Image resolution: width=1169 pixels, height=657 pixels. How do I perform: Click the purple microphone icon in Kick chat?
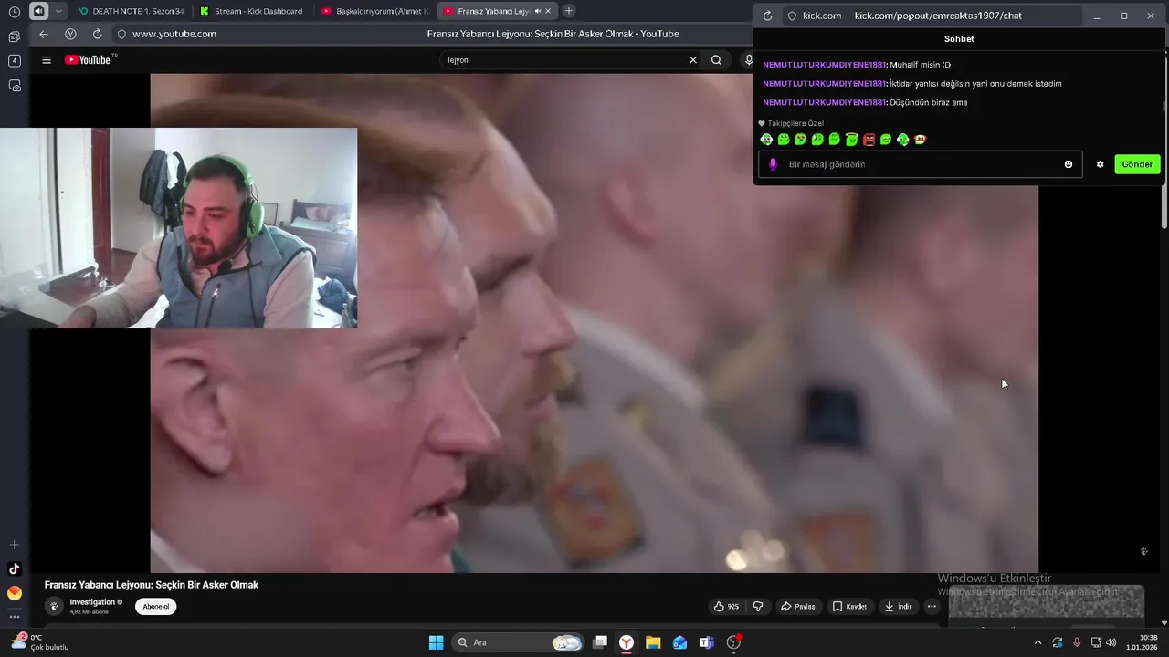(773, 164)
